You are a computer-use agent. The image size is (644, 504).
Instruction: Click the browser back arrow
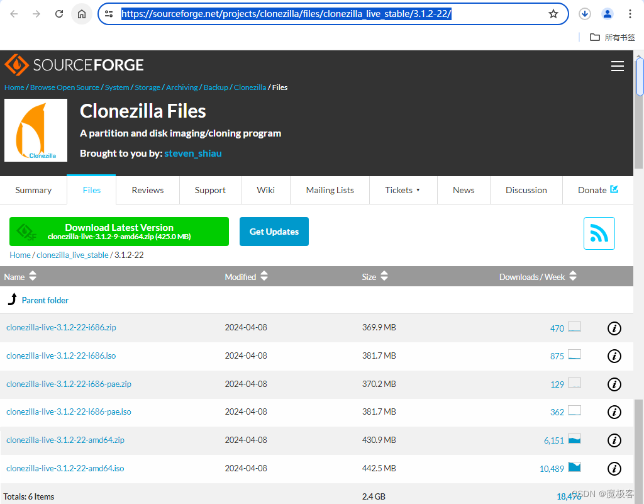click(14, 14)
